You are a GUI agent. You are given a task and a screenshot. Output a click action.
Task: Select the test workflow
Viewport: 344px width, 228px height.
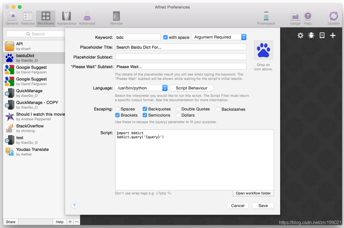tap(34, 140)
